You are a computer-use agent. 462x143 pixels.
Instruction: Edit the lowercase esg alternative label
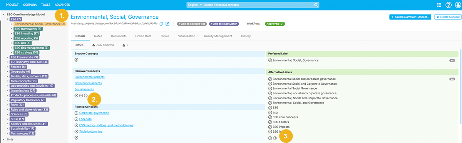(270, 112)
